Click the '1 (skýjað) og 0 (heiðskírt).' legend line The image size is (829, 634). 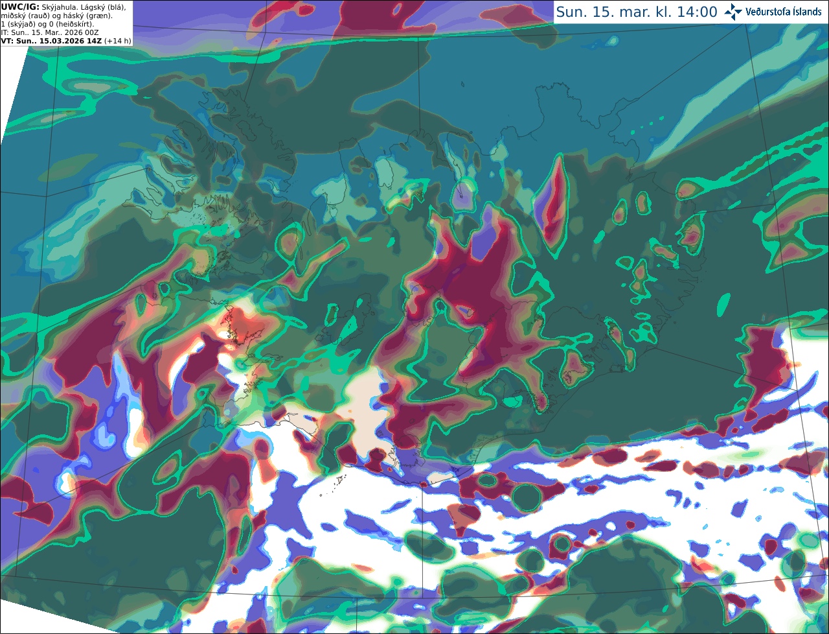[x=47, y=24]
